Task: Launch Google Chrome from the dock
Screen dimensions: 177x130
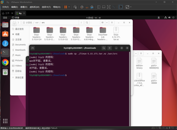Action: coord(5,62)
